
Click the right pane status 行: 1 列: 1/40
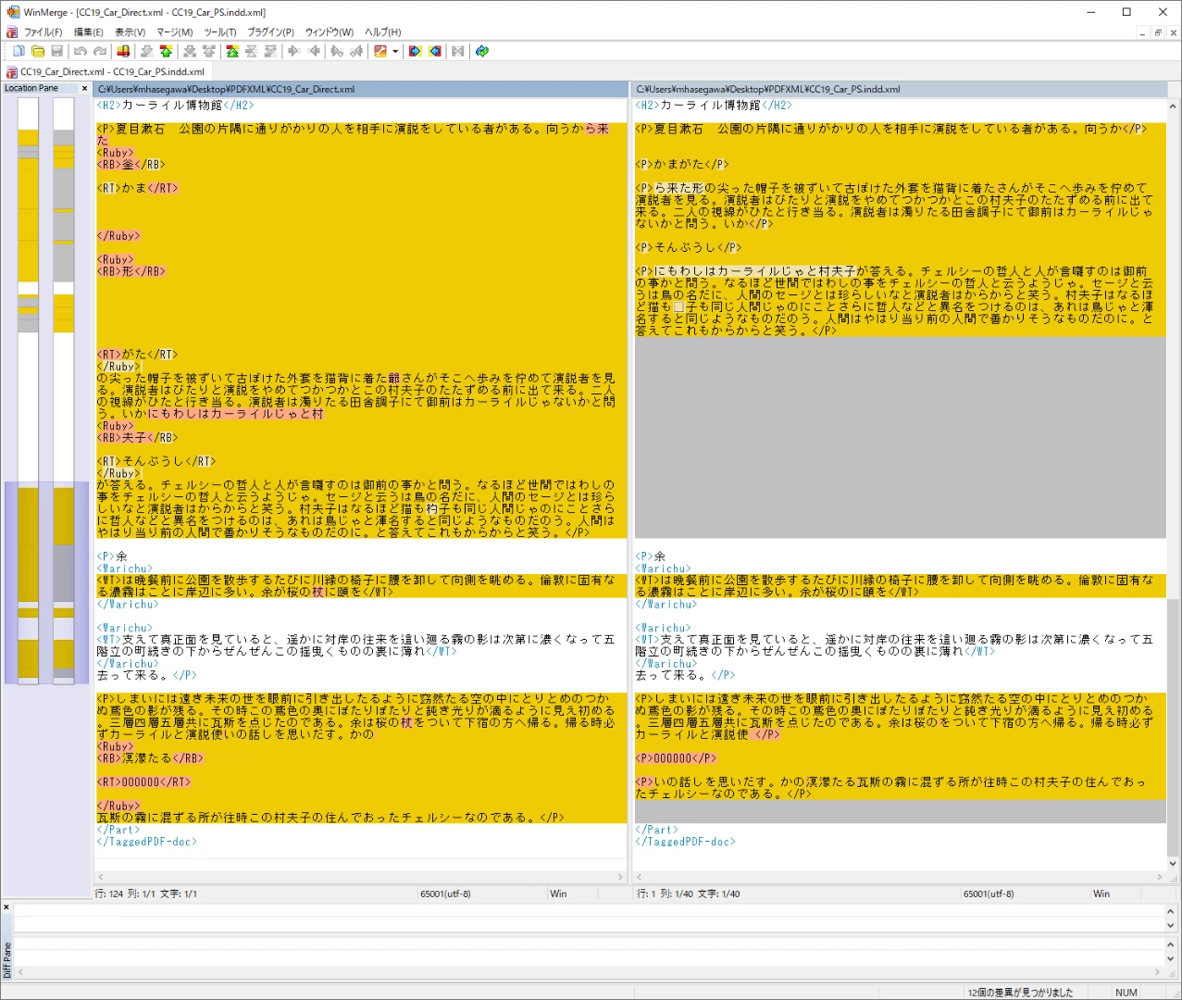click(x=689, y=894)
